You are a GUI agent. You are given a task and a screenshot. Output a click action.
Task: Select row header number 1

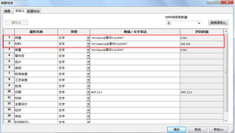(9, 38)
